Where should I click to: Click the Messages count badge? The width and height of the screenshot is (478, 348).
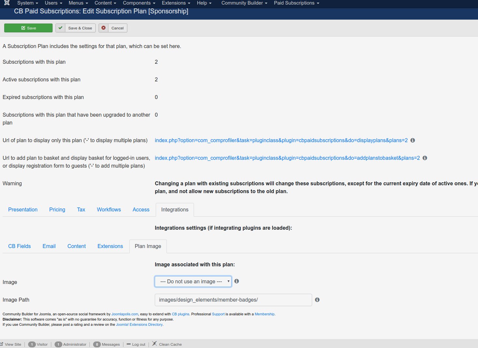97,344
